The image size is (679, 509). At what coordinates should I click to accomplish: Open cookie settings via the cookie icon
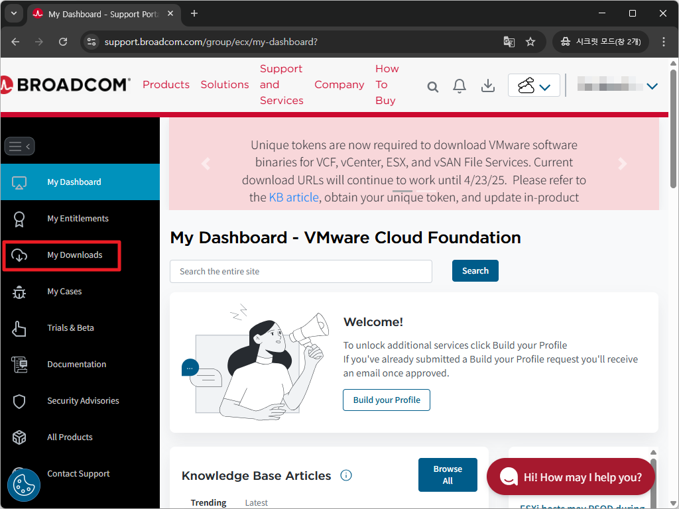pyautogui.click(x=24, y=484)
